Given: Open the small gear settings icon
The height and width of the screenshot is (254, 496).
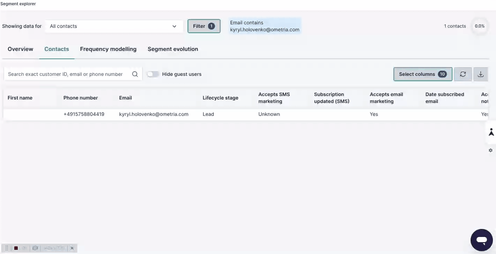Looking at the screenshot, I should (x=490, y=150).
